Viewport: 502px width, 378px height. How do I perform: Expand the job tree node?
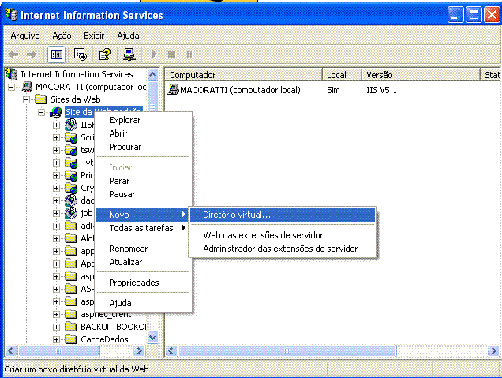(57, 214)
